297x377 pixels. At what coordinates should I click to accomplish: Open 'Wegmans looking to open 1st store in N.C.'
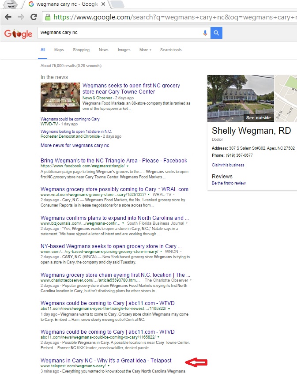[76, 132]
